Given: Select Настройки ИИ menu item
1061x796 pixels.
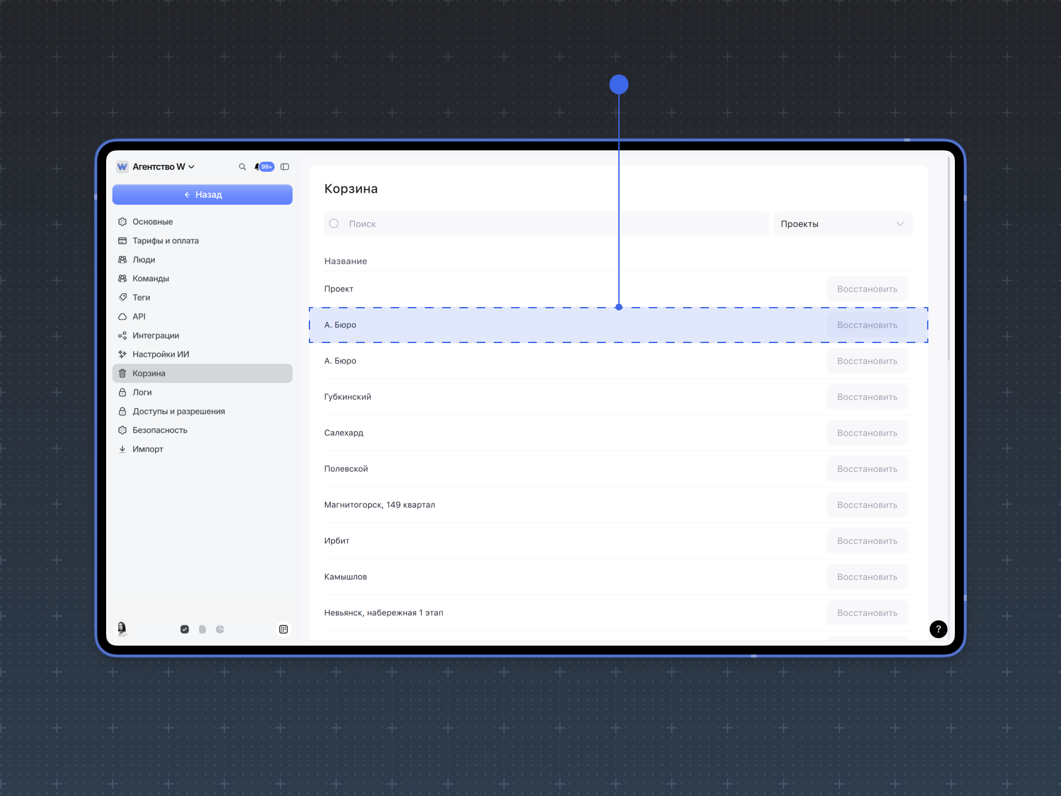Looking at the screenshot, I should (x=160, y=354).
